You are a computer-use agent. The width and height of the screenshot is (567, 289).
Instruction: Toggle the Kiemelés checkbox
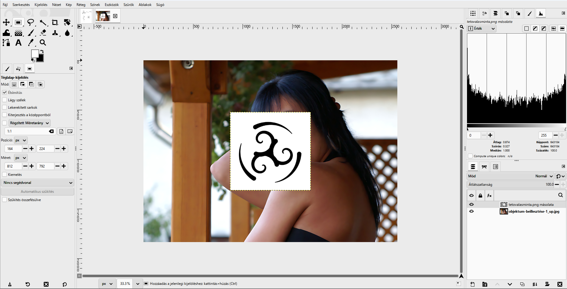[4, 175]
